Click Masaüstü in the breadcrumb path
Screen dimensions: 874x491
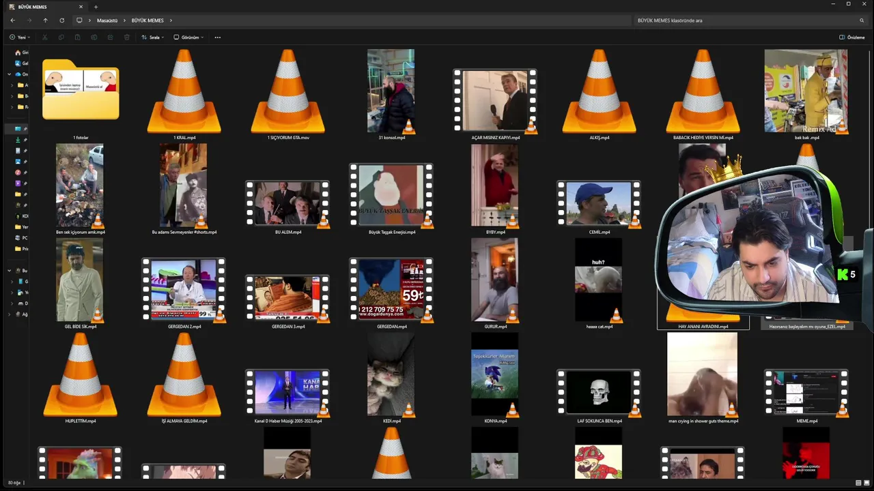coord(107,20)
